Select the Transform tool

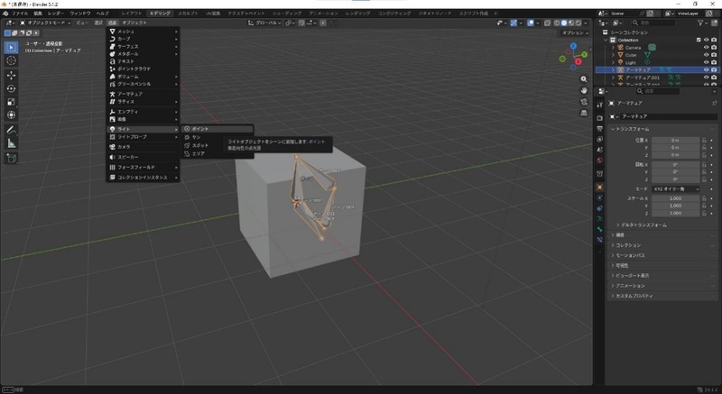click(12, 115)
